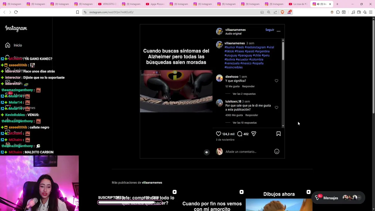Reply to dieehooo's comment via Responder
The height and width of the screenshot is (211, 375).
pos(248,86)
